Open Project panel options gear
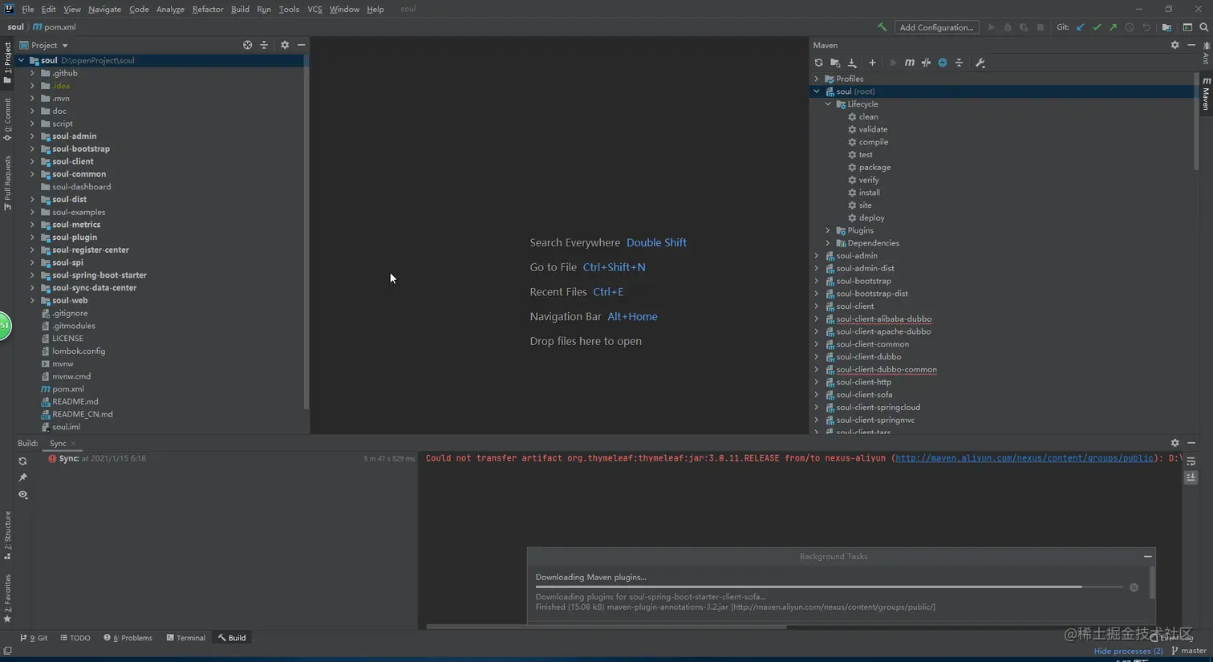This screenshot has width=1213, height=662. pyautogui.click(x=285, y=45)
